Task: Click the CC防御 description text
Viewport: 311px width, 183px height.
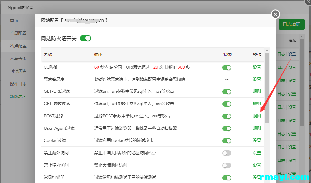Action: 142,67
